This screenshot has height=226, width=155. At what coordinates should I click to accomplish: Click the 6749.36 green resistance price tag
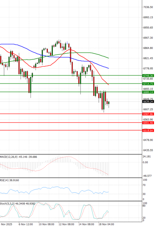click(x=148, y=76)
